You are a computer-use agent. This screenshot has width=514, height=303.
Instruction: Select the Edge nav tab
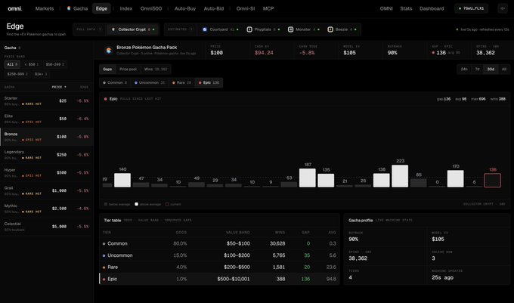(101, 8)
